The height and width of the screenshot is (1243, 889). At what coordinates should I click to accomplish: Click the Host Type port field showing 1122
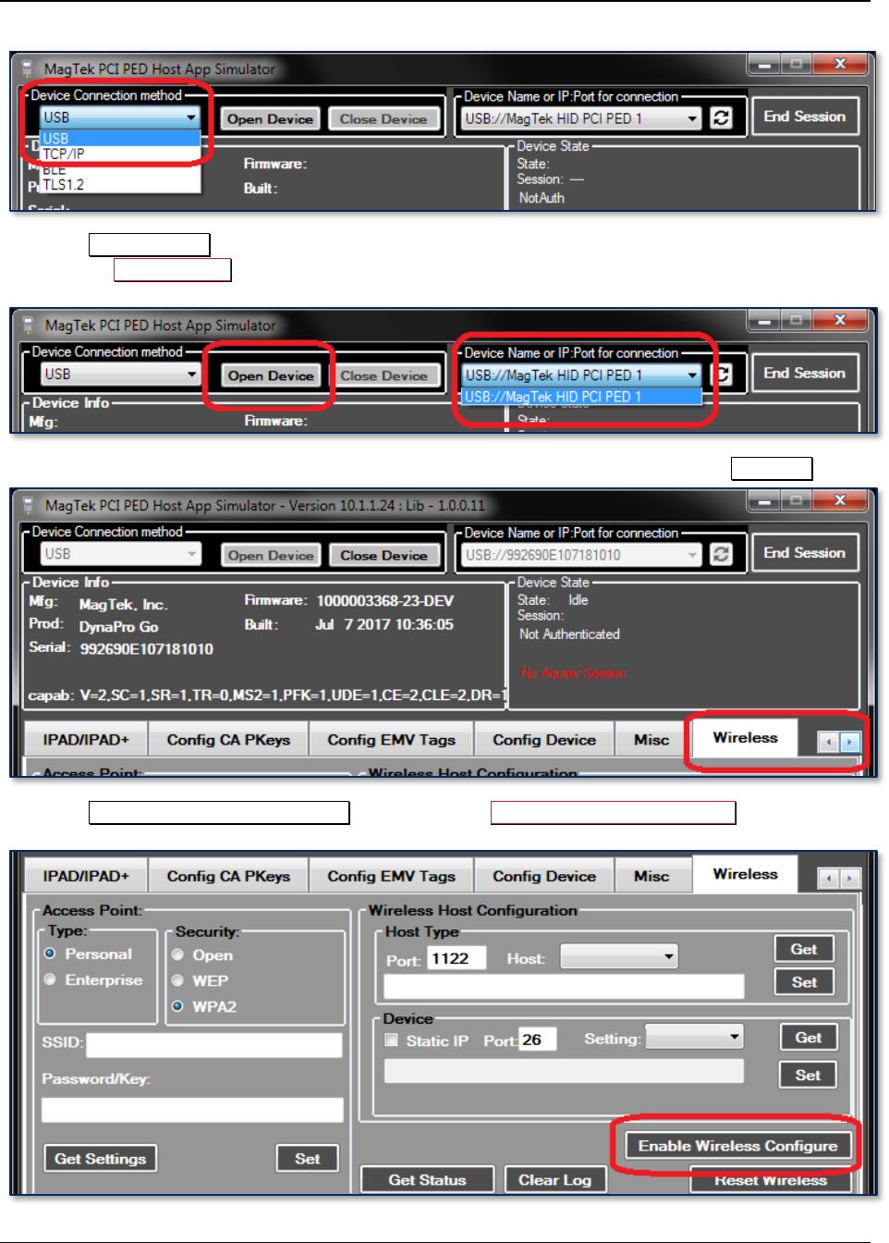457,959
